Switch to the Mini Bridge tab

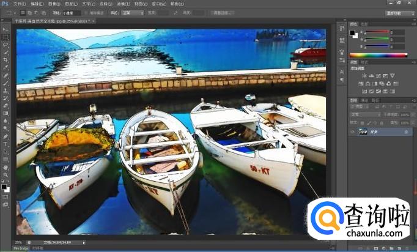coord(7,249)
